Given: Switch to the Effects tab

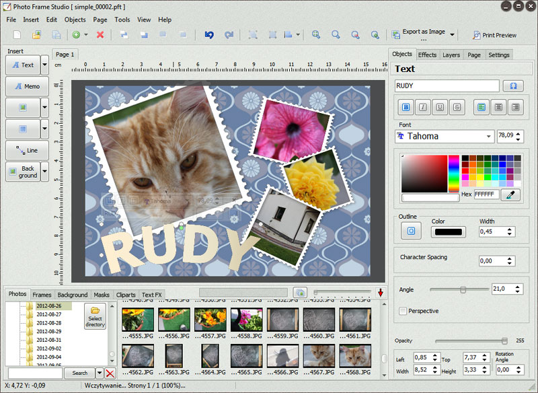Looking at the screenshot, I should click(428, 55).
